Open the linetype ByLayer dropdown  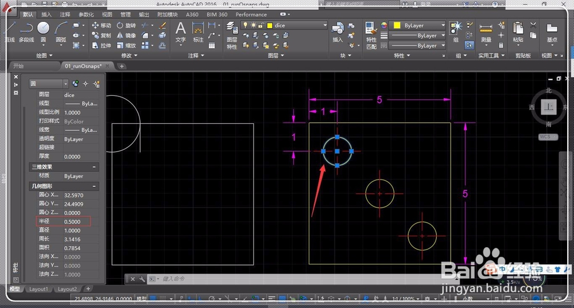coord(417,45)
